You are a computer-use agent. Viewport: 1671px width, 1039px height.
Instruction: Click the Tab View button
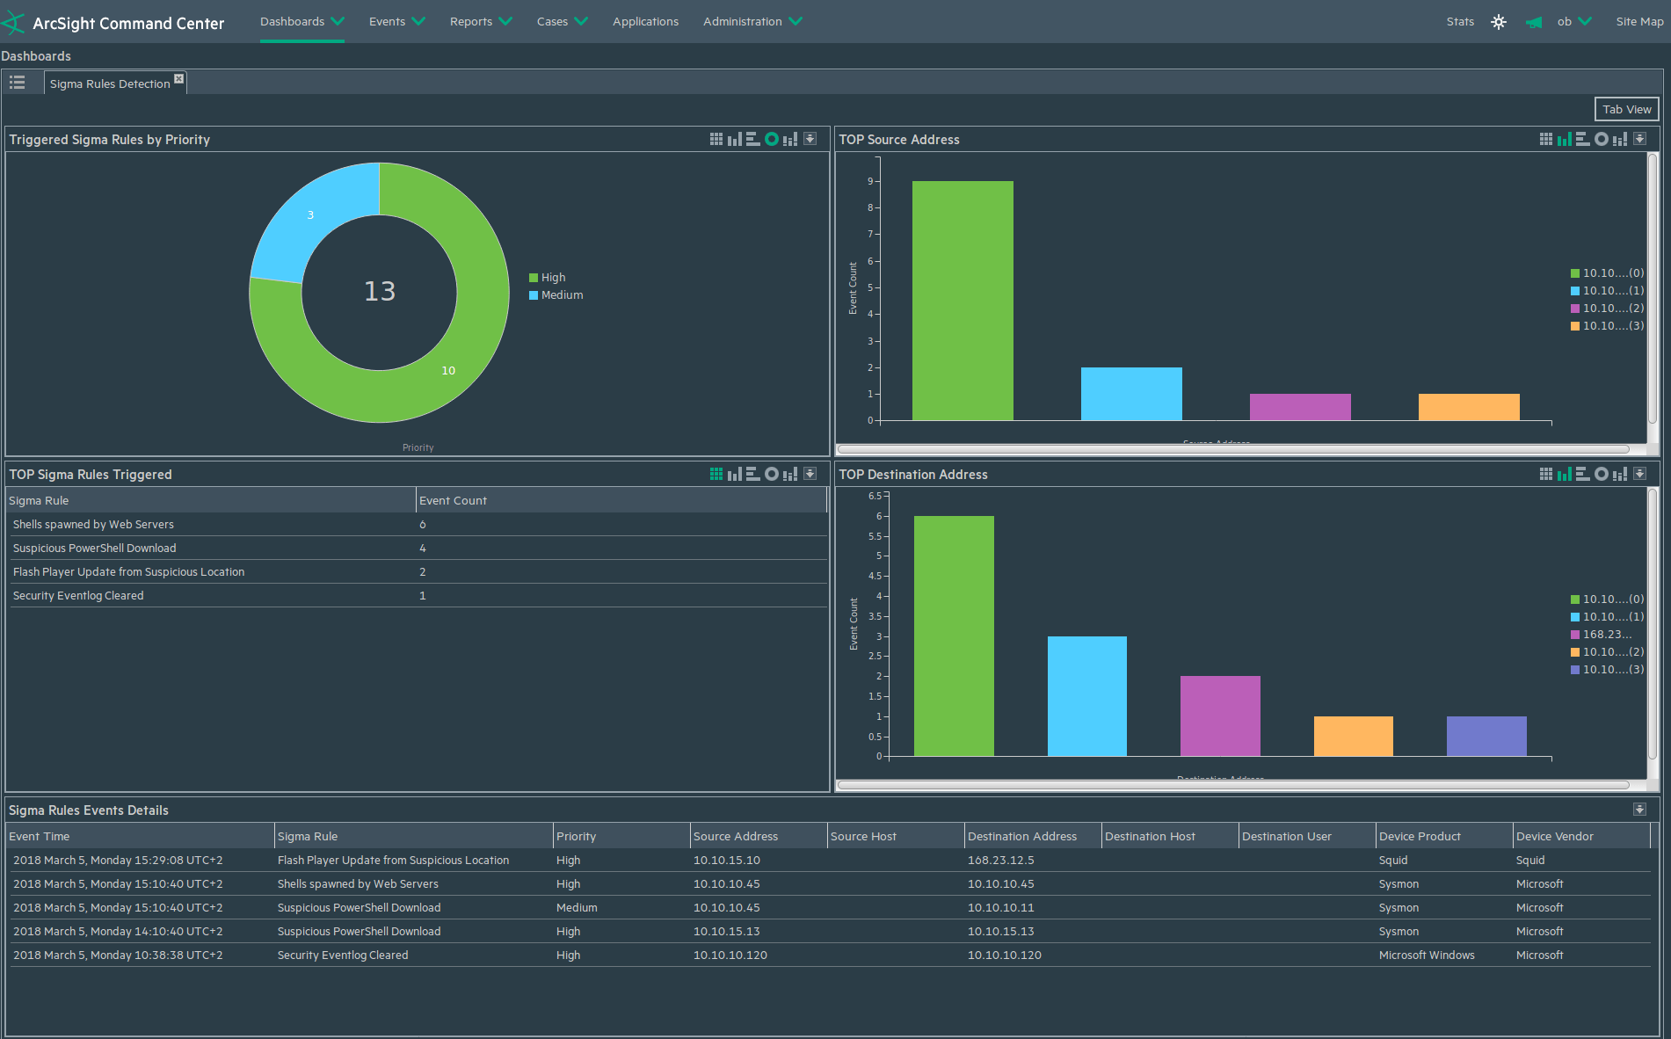[x=1626, y=109]
